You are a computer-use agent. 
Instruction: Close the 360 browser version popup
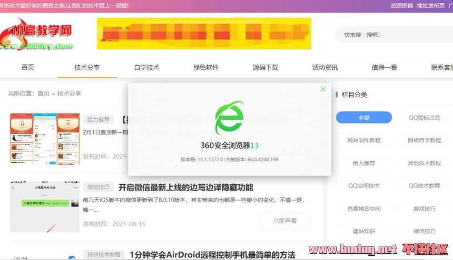pyautogui.click(x=323, y=89)
